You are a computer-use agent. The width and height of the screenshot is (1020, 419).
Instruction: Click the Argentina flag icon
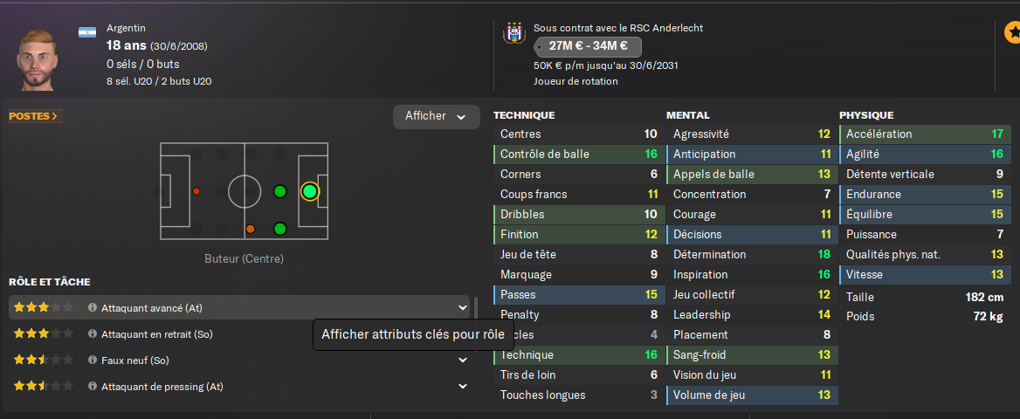(86, 32)
